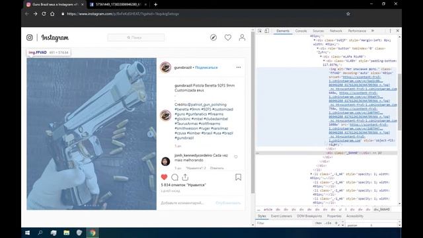This screenshot has width=423, height=238.
Task: Toggle DevTools device toolbar icon
Action: tap(267, 31)
